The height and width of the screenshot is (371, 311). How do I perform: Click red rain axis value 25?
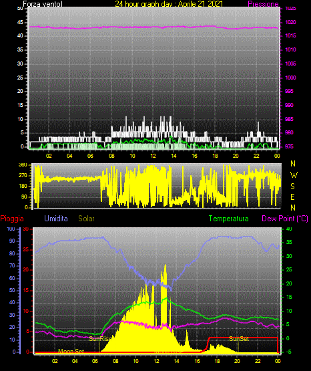tap(26, 249)
